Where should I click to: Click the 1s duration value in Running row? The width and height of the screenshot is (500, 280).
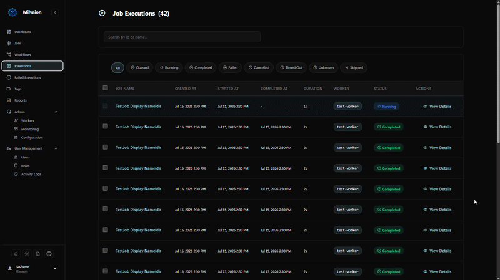(x=305, y=107)
